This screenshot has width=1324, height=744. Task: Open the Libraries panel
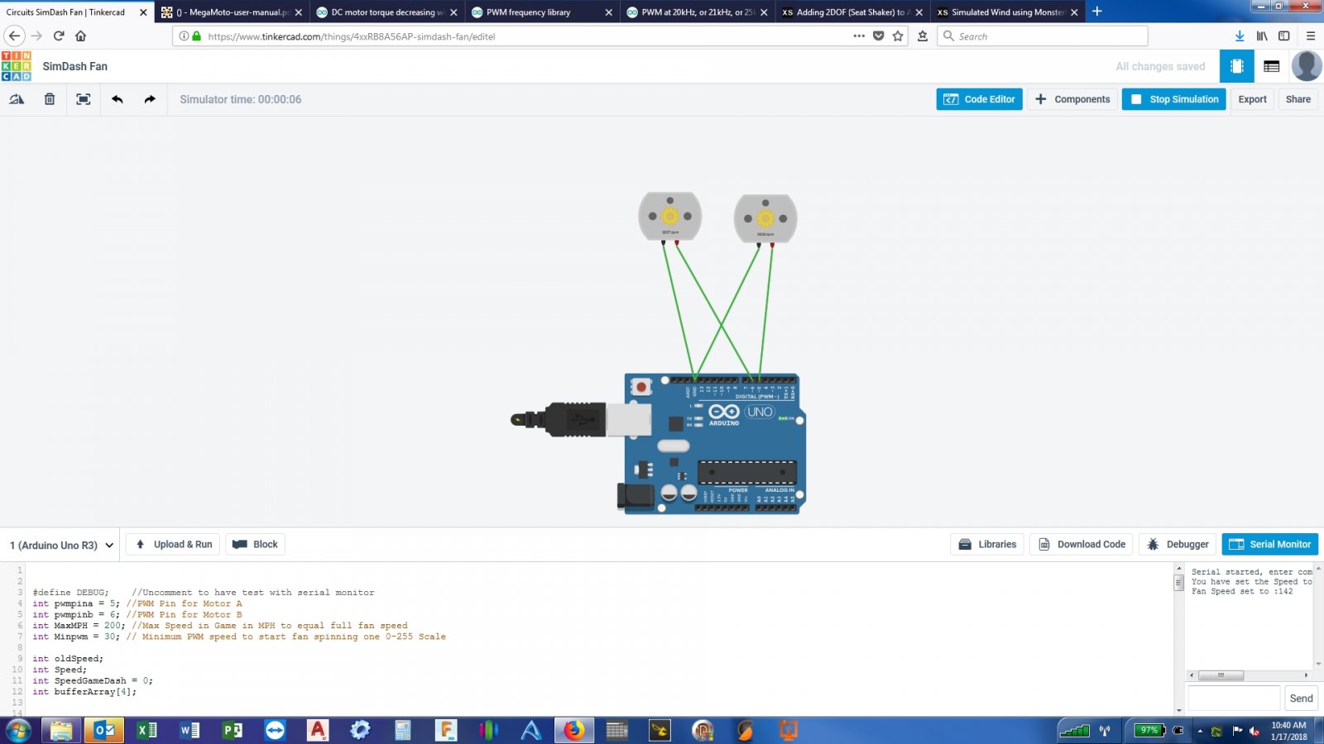(987, 544)
